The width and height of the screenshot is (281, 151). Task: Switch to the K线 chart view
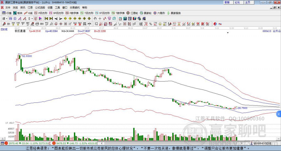pyautogui.click(x=28, y=13)
